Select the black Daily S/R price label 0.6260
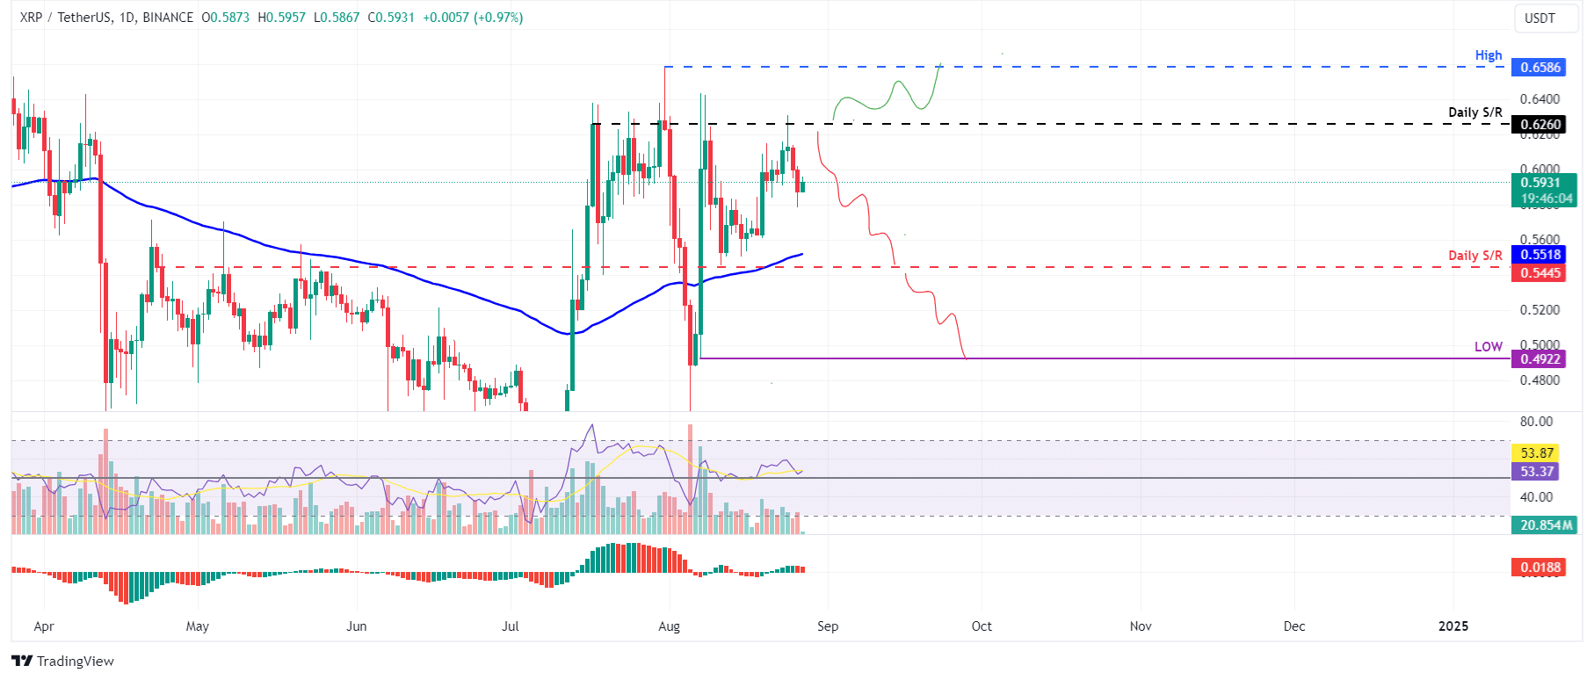Image resolution: width=1594 pixels, height=680 pixels. pos(1538,124)
